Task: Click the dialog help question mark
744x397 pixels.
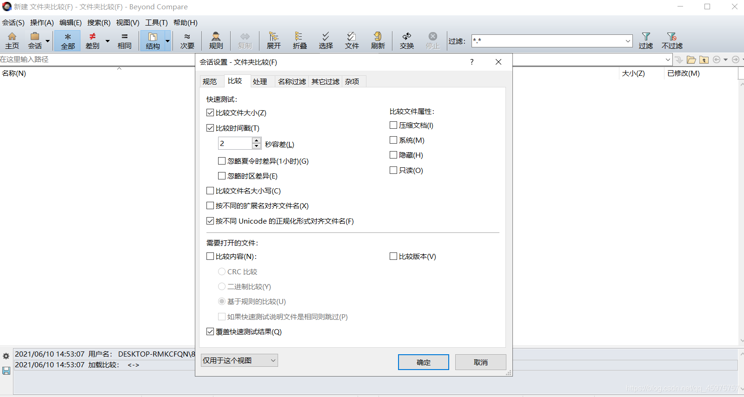Action: pyautogui.click(x=472, y=62)
